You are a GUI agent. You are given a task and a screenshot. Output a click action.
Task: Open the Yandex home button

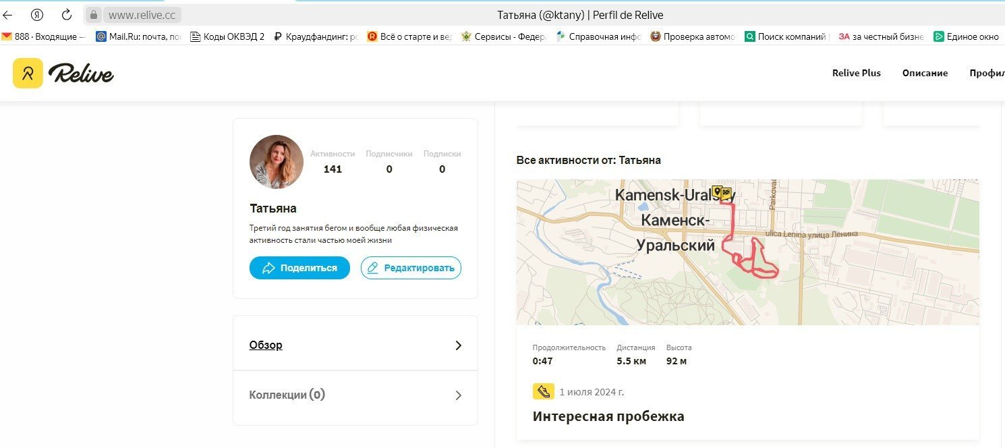click(x=38, y=14)
